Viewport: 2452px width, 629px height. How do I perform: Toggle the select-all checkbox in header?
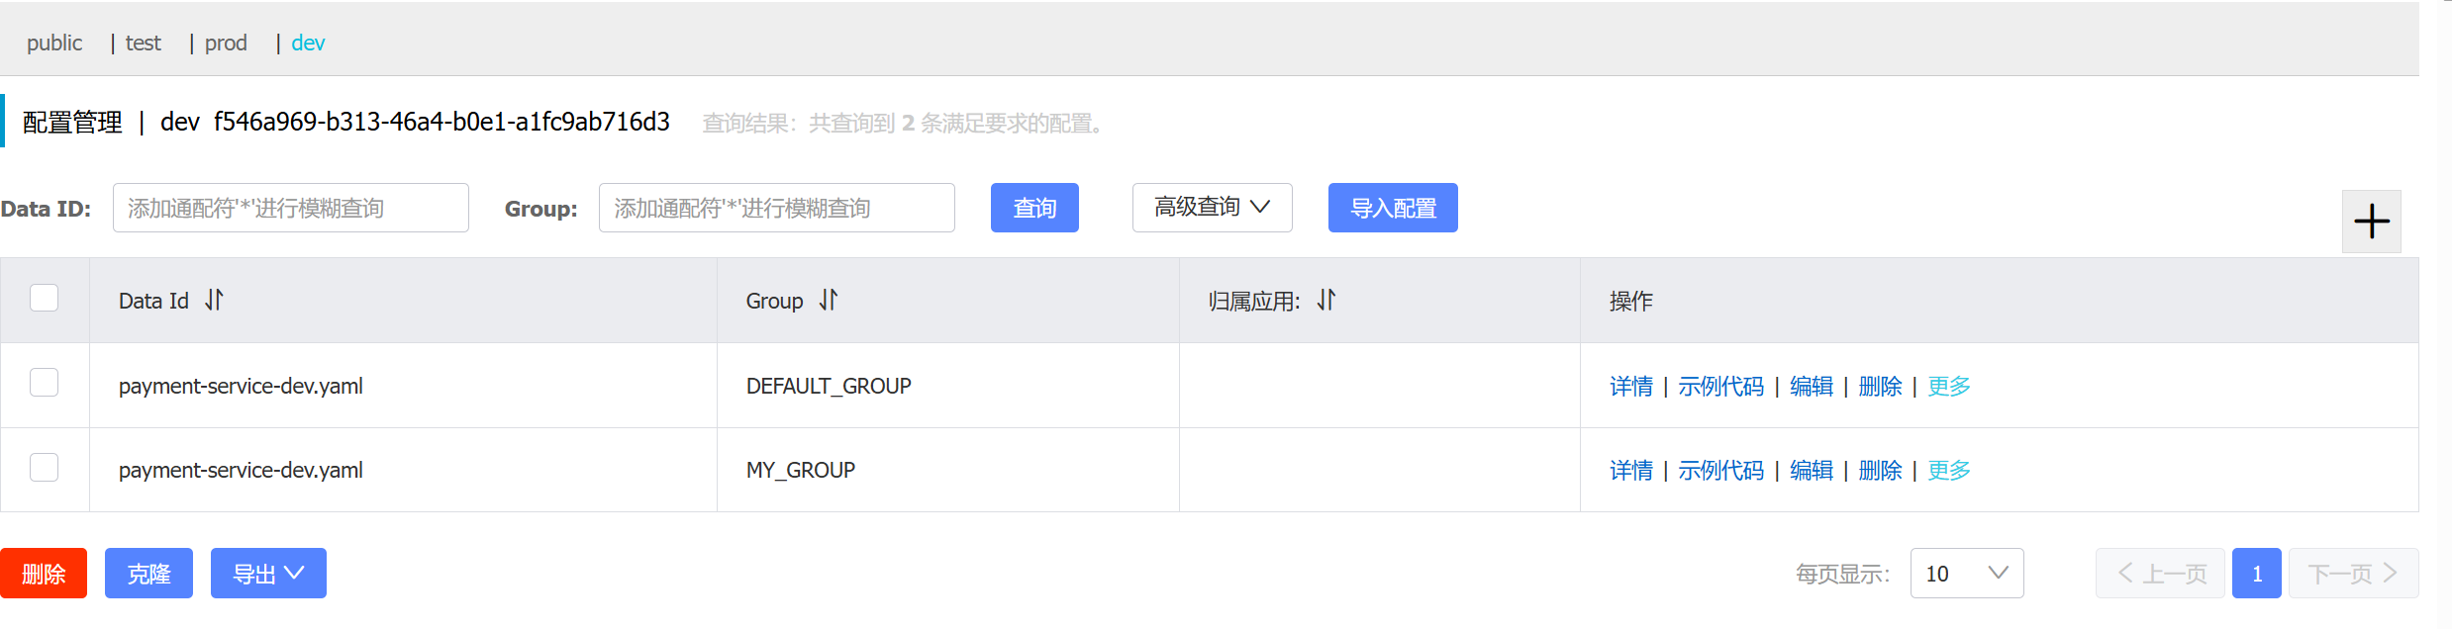click(45, 298)
